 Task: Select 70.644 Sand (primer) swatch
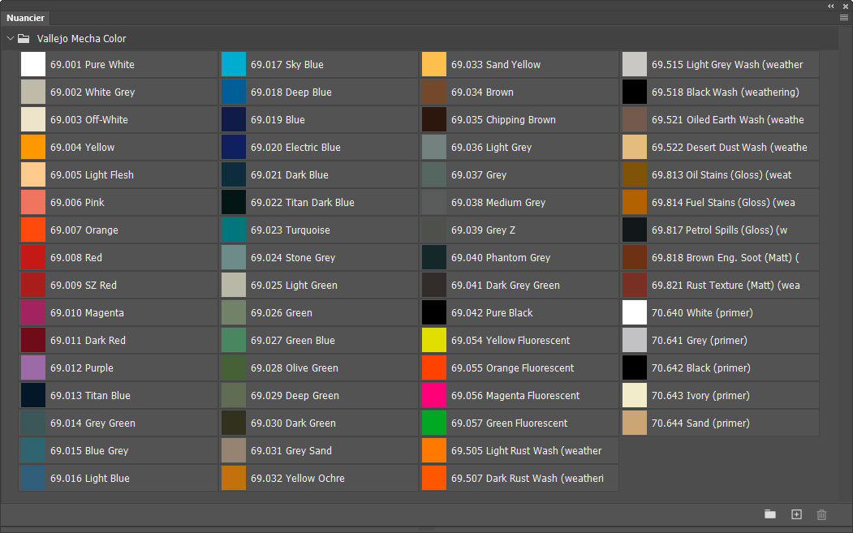635,423
